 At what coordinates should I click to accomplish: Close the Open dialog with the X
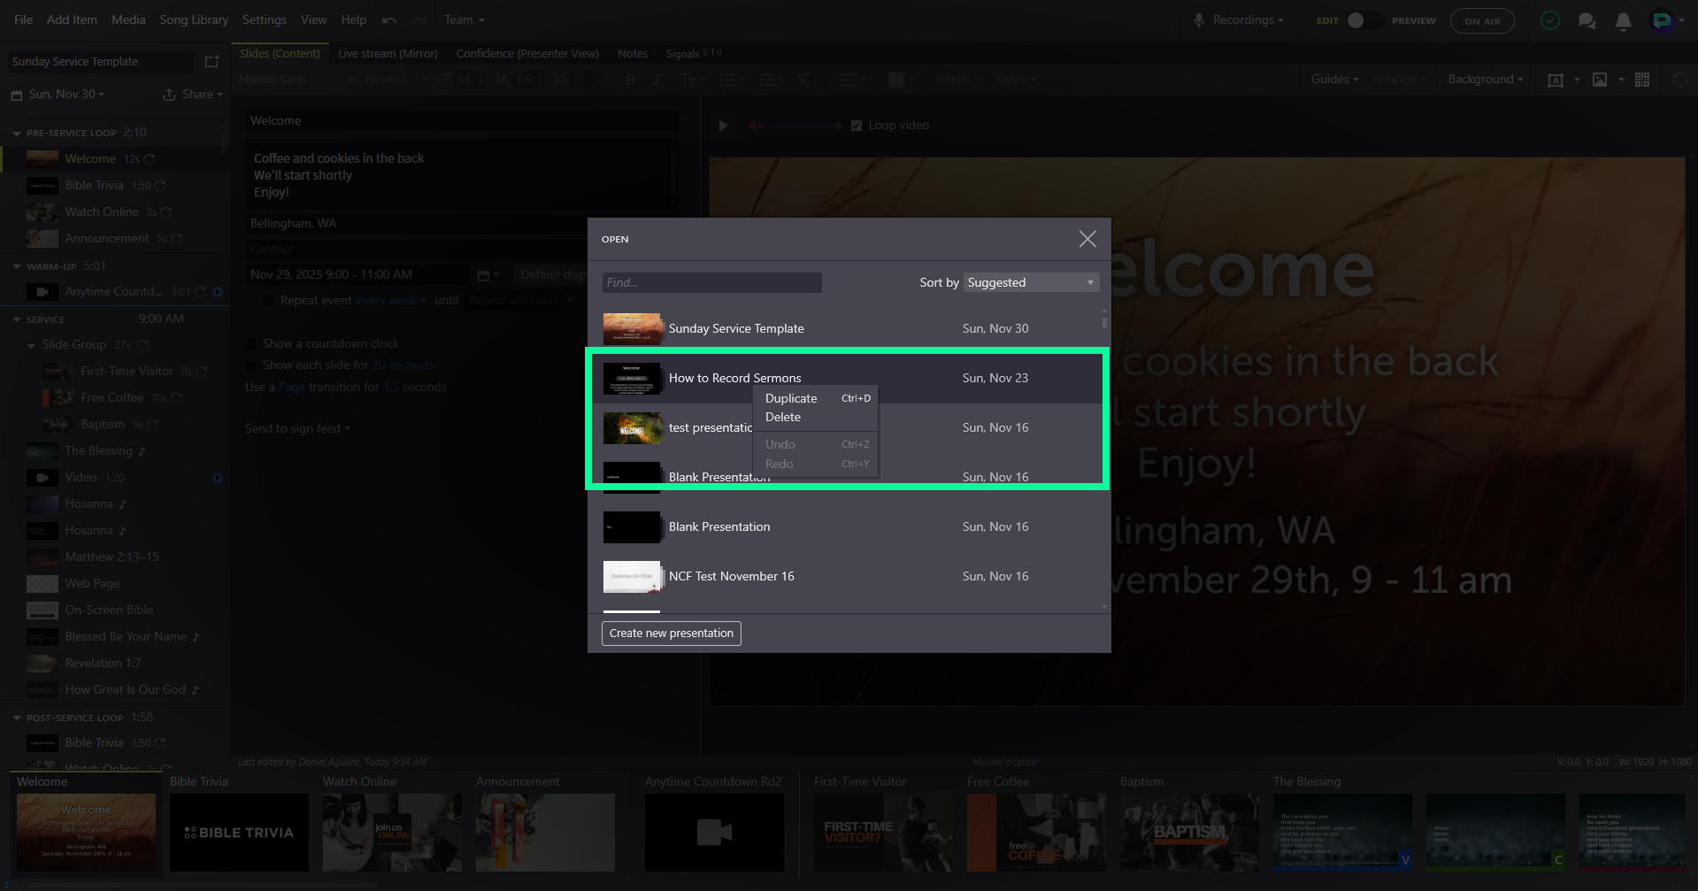click(1087, 239)
